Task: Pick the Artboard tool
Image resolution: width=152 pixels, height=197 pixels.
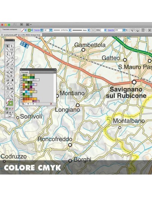Action: 8,92
